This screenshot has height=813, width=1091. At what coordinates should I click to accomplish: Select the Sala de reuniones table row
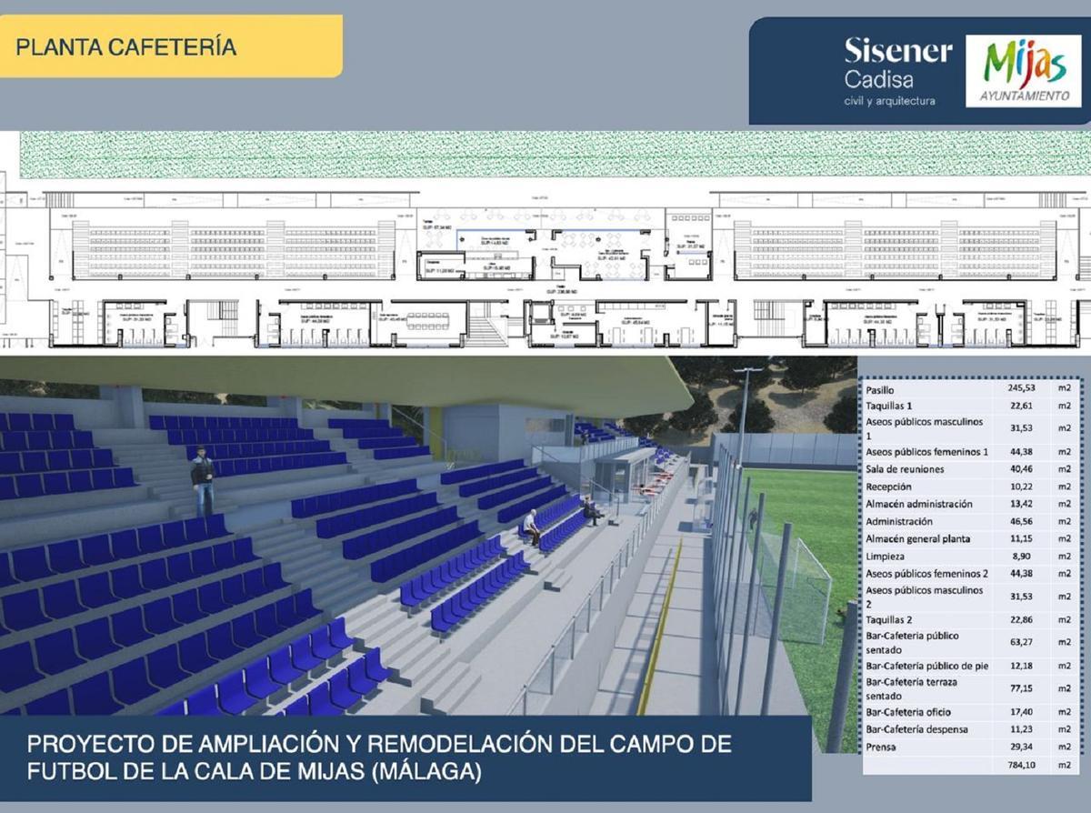(966, 469)
